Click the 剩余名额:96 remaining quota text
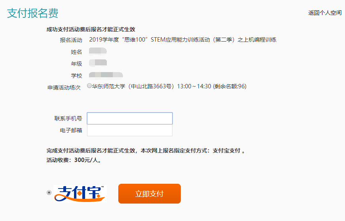The image size is (345, 221). click(x=230, y=86)
